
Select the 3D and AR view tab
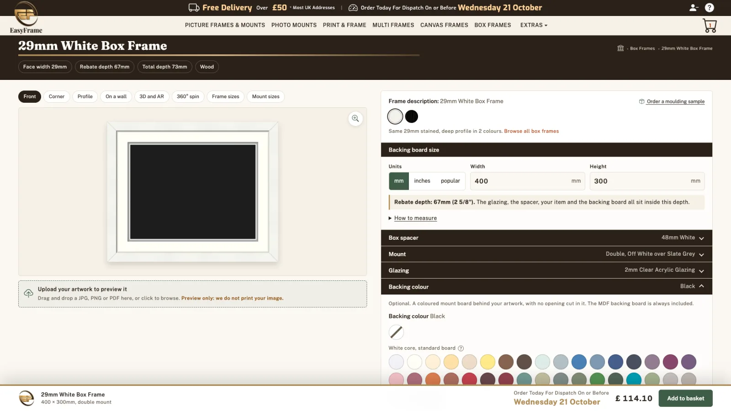tap(152, 96)
